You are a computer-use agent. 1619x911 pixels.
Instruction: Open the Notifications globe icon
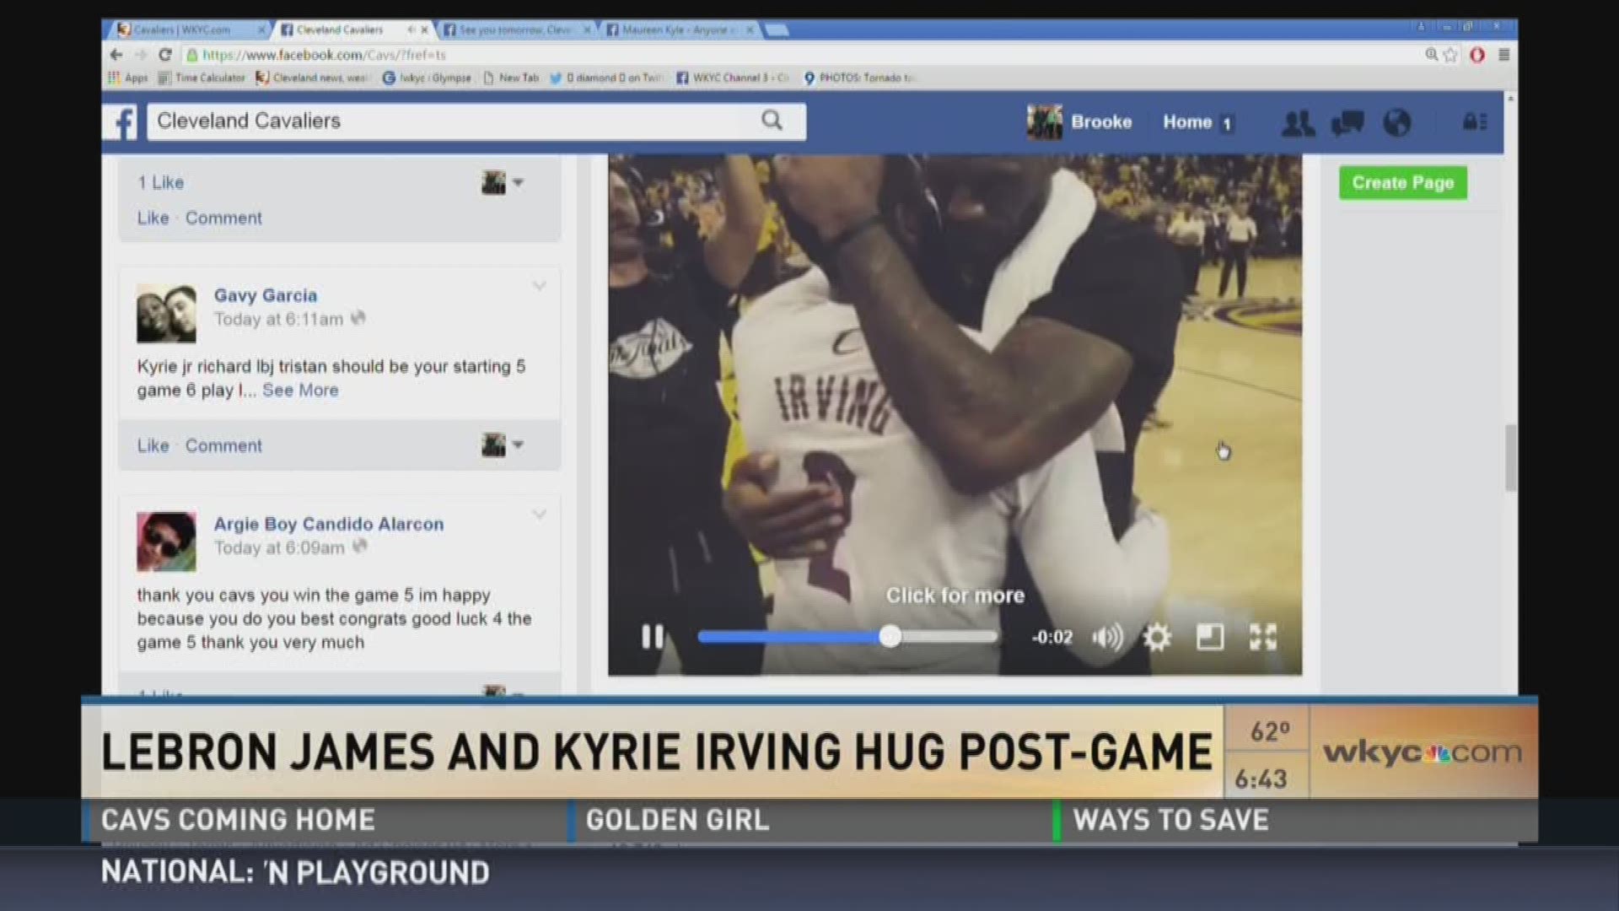[1396, 123]
